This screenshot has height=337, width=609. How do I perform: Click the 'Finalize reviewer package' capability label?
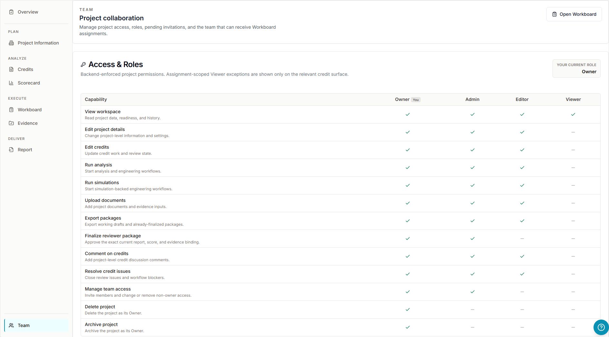click(x=113, y=236)
